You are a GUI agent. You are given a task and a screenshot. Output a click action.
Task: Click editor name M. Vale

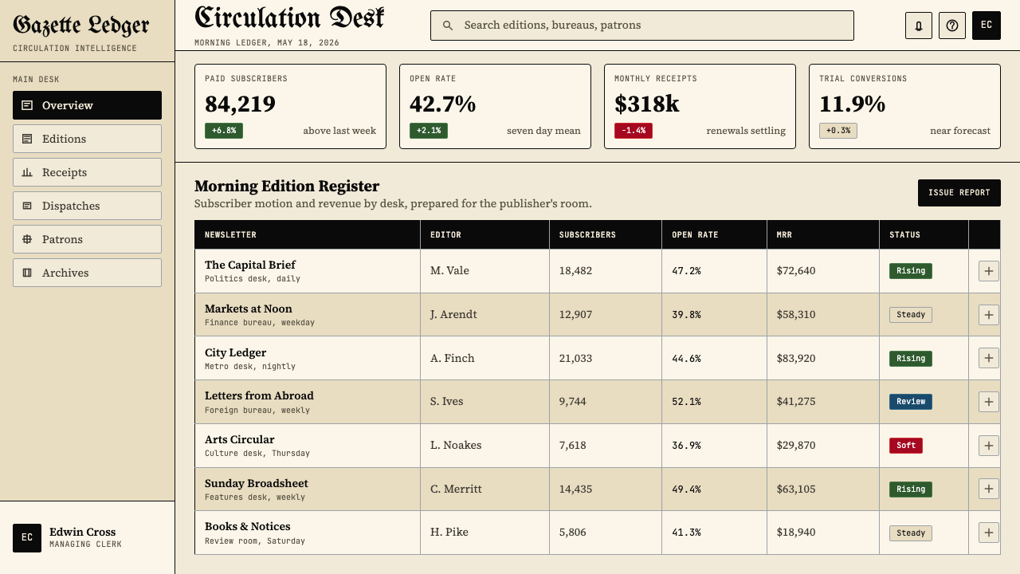click(x=449, y=271)
